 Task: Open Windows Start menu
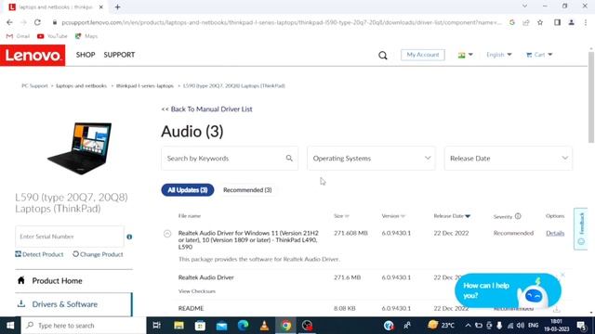10,326
